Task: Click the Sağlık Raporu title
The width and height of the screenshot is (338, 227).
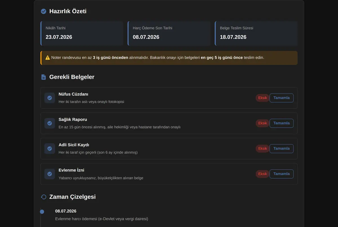Action: [73, 119]
